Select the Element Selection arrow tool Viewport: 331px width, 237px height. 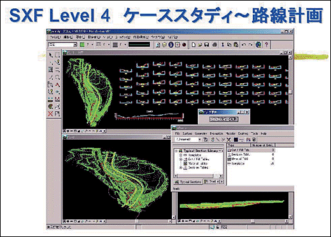click(x=50, y=55)
